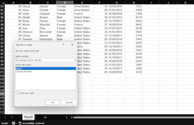Image resolution: width=194 pixels, height=125 pixels.
Task: Add a new sheet with plus icon
Action: click(x=45, y=117)
